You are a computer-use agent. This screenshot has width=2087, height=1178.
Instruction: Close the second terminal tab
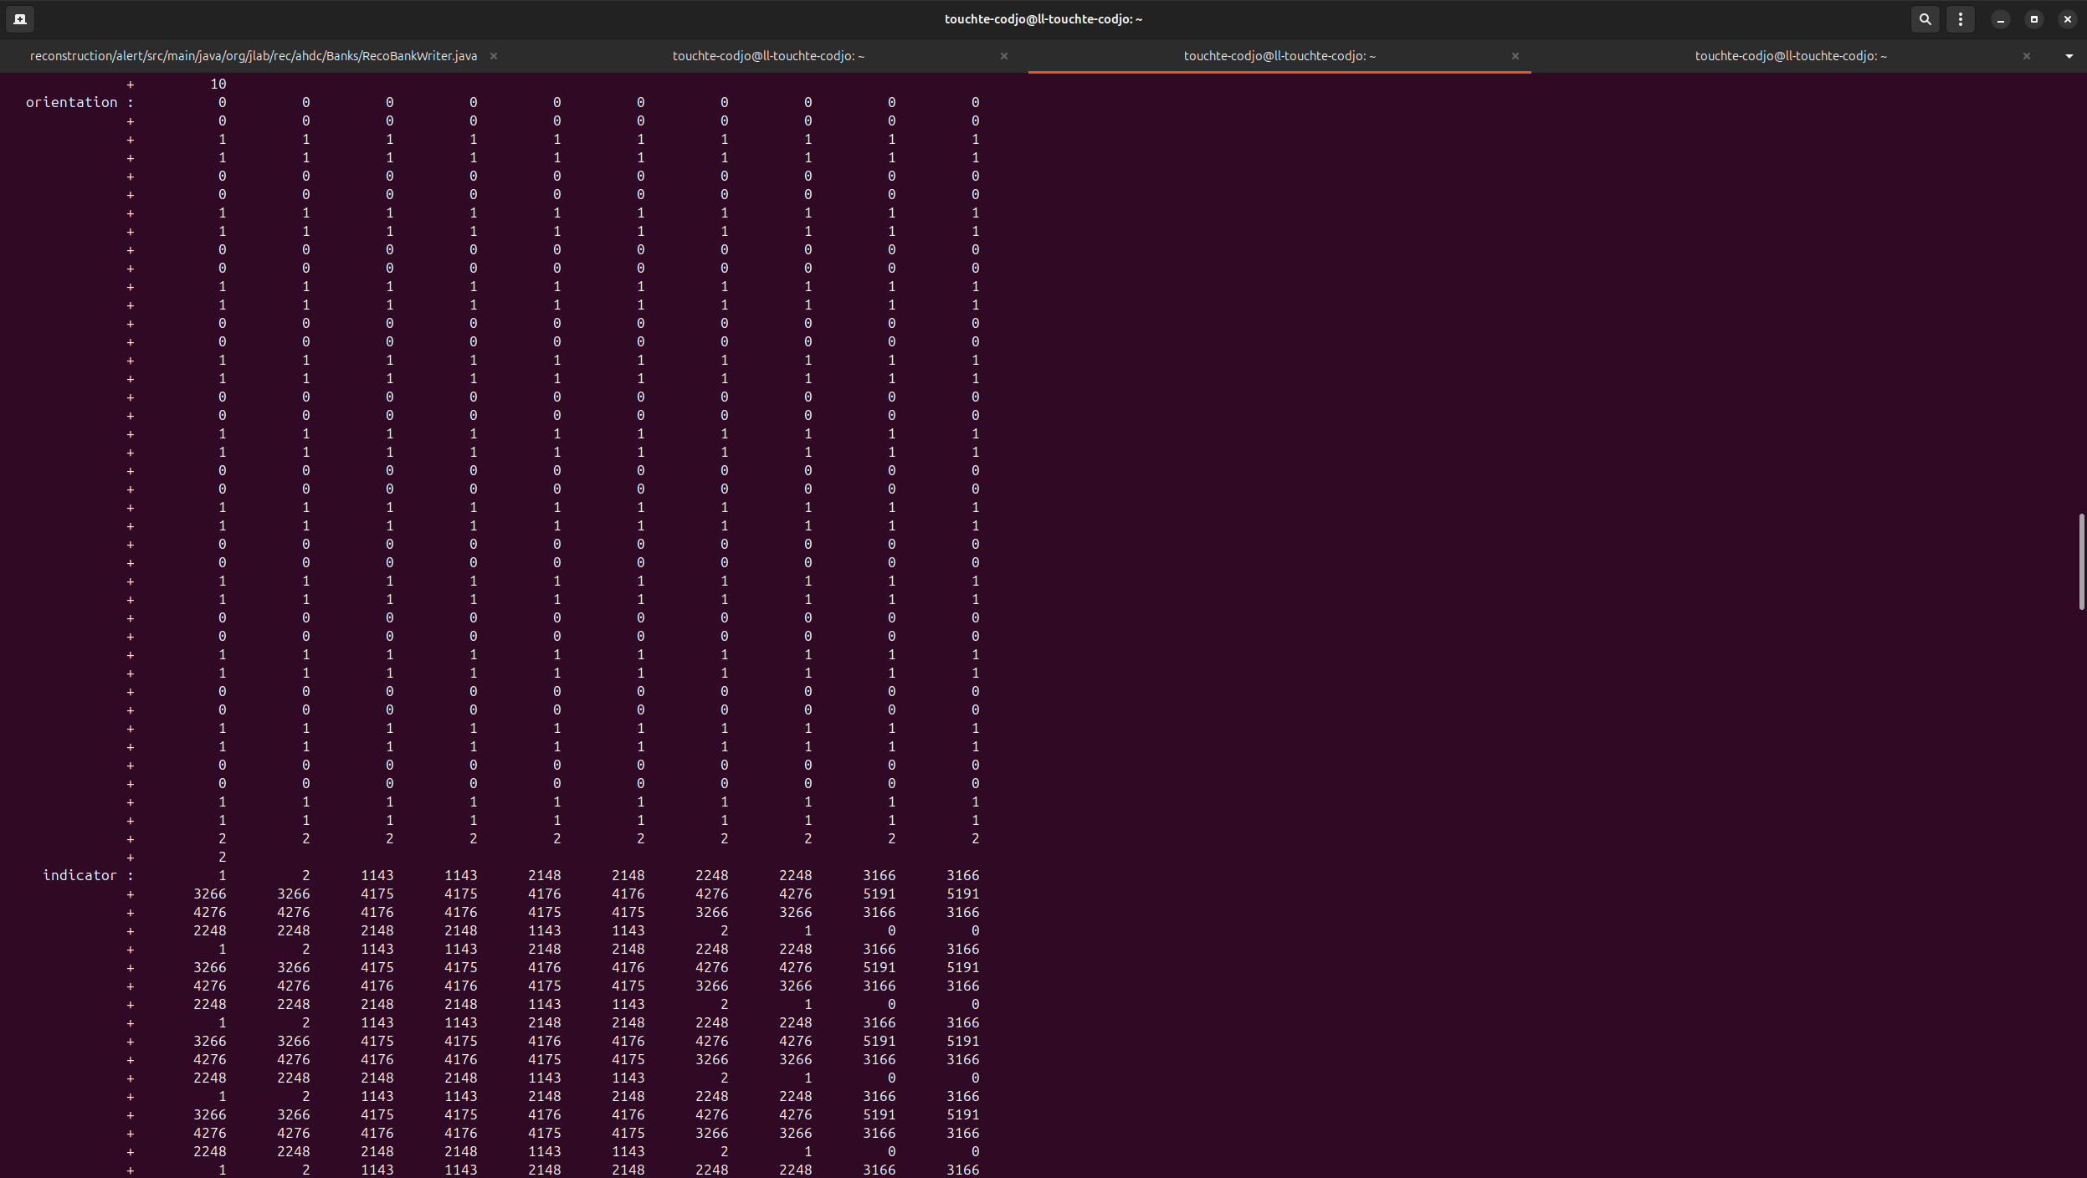pyautogui.click(x=1003, y=56)
